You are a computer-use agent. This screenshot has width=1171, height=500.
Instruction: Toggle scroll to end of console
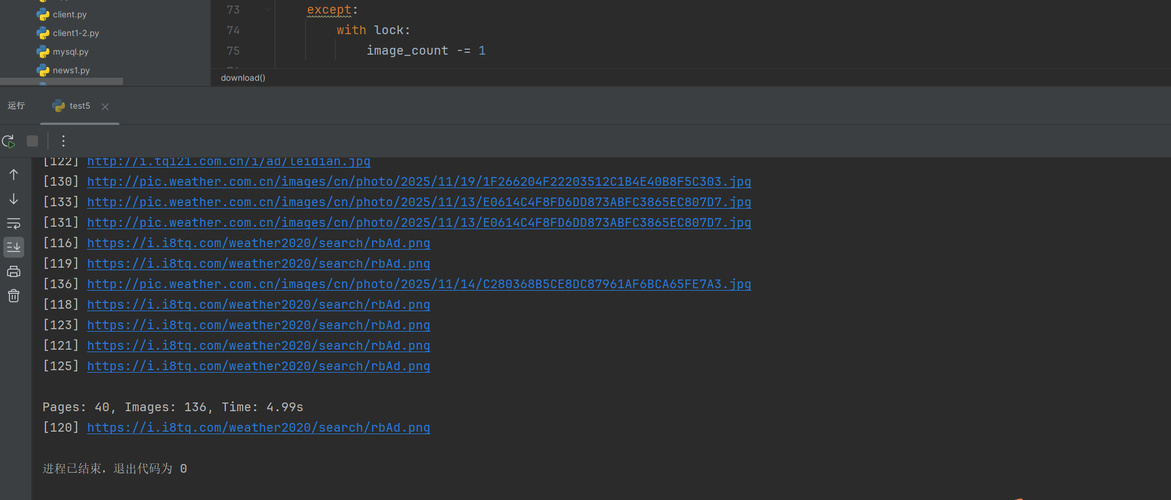pyautogui.click(x=14, y=247)
